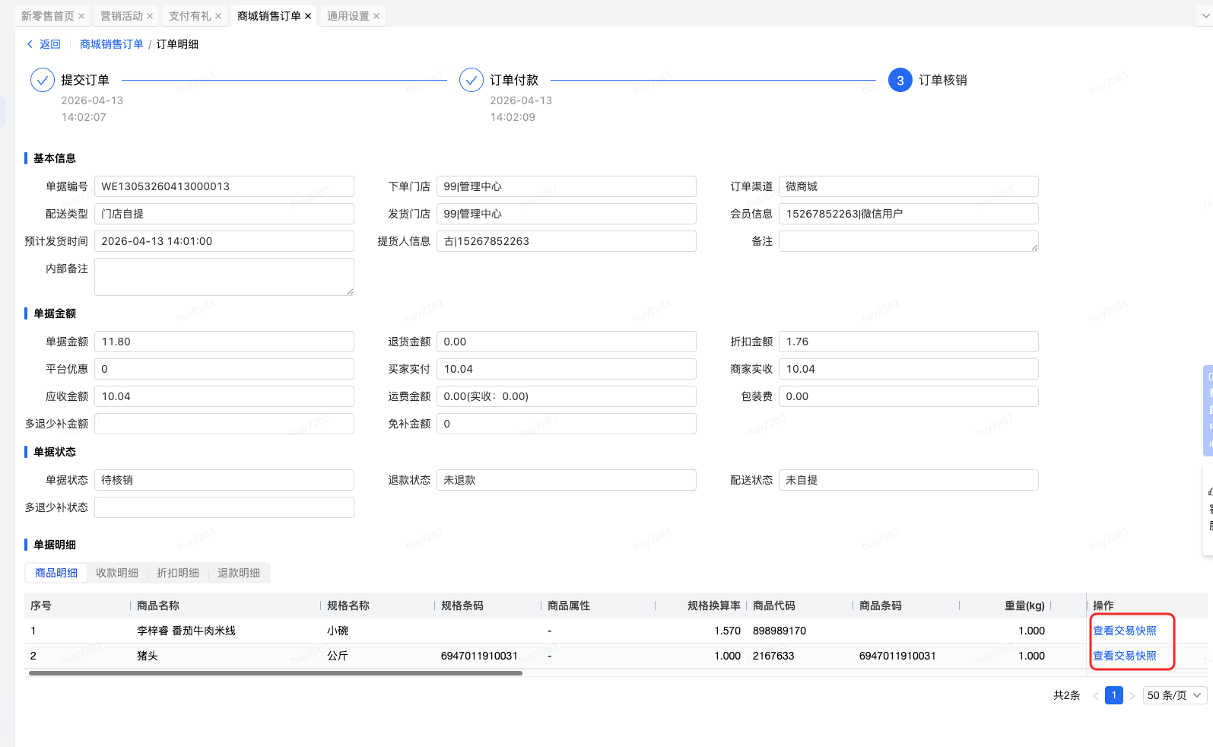Open 商城销售订单 breadcrumb link
Screen dimensions: 1213x747
pyautogui.click(x=112, y=44)
